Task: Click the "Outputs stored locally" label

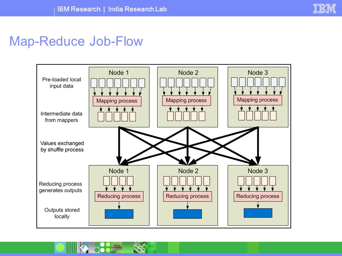Action: click(x=62, y=213)
